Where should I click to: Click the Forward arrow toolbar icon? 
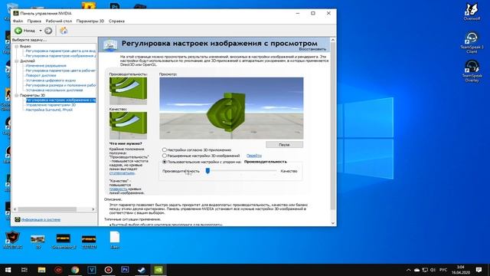48,31
